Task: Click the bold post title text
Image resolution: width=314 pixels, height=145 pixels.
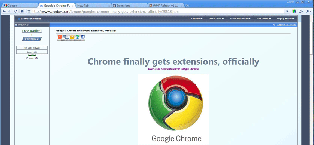Action: point(86,31)
